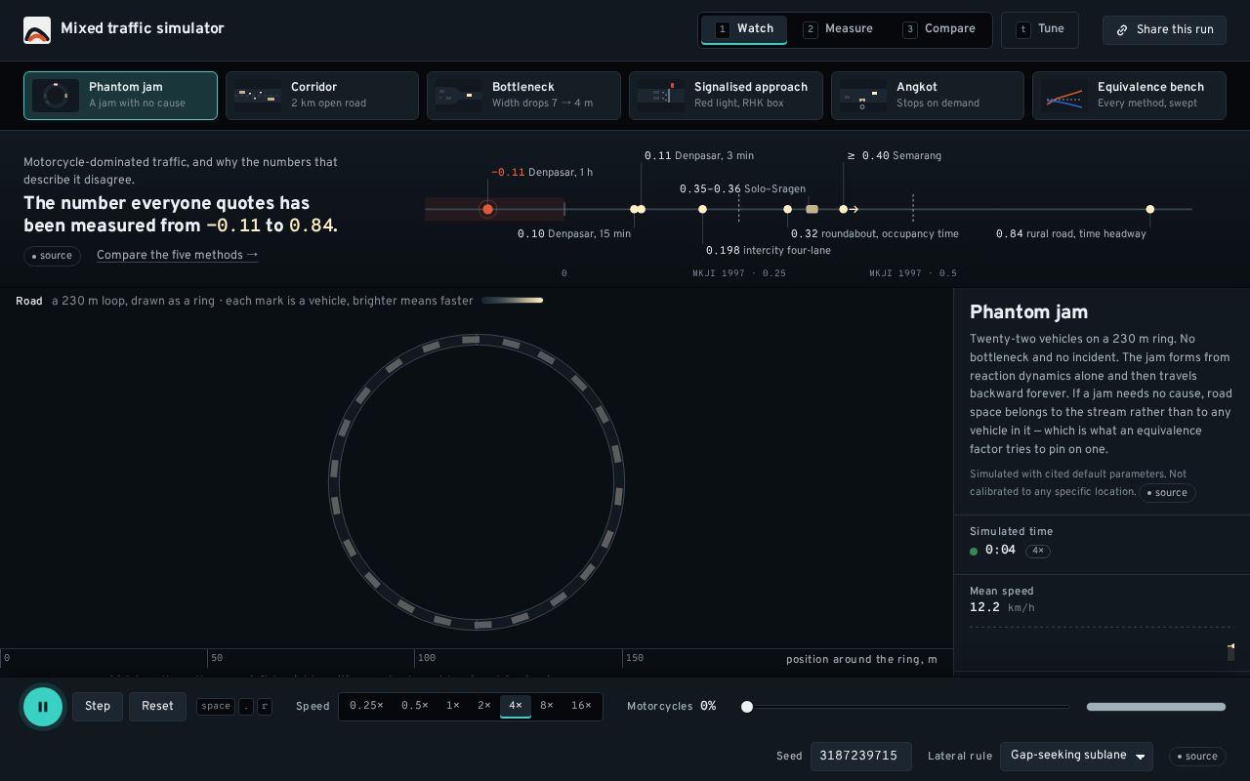The width and height of the screenshot is (1250, 781).
Task: Click the Mixed traffic simulator logo icon
Action: point(37,30)
